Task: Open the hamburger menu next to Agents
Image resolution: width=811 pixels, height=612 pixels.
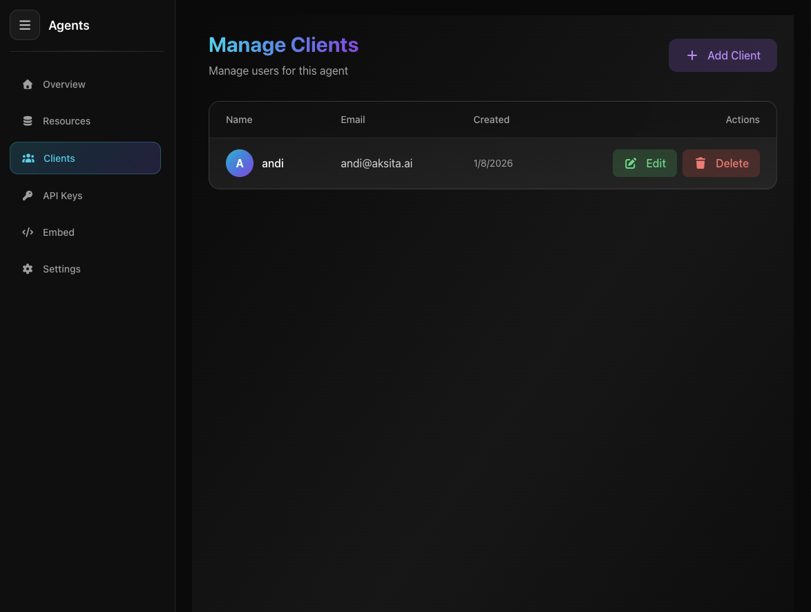Action: point(25,25)
